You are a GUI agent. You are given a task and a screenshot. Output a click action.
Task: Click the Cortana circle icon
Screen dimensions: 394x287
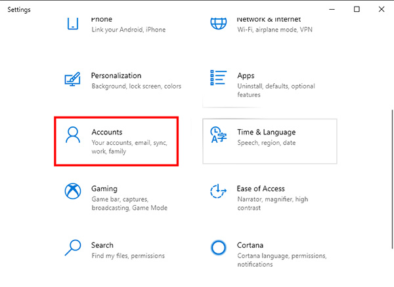[x=219, y=248]
